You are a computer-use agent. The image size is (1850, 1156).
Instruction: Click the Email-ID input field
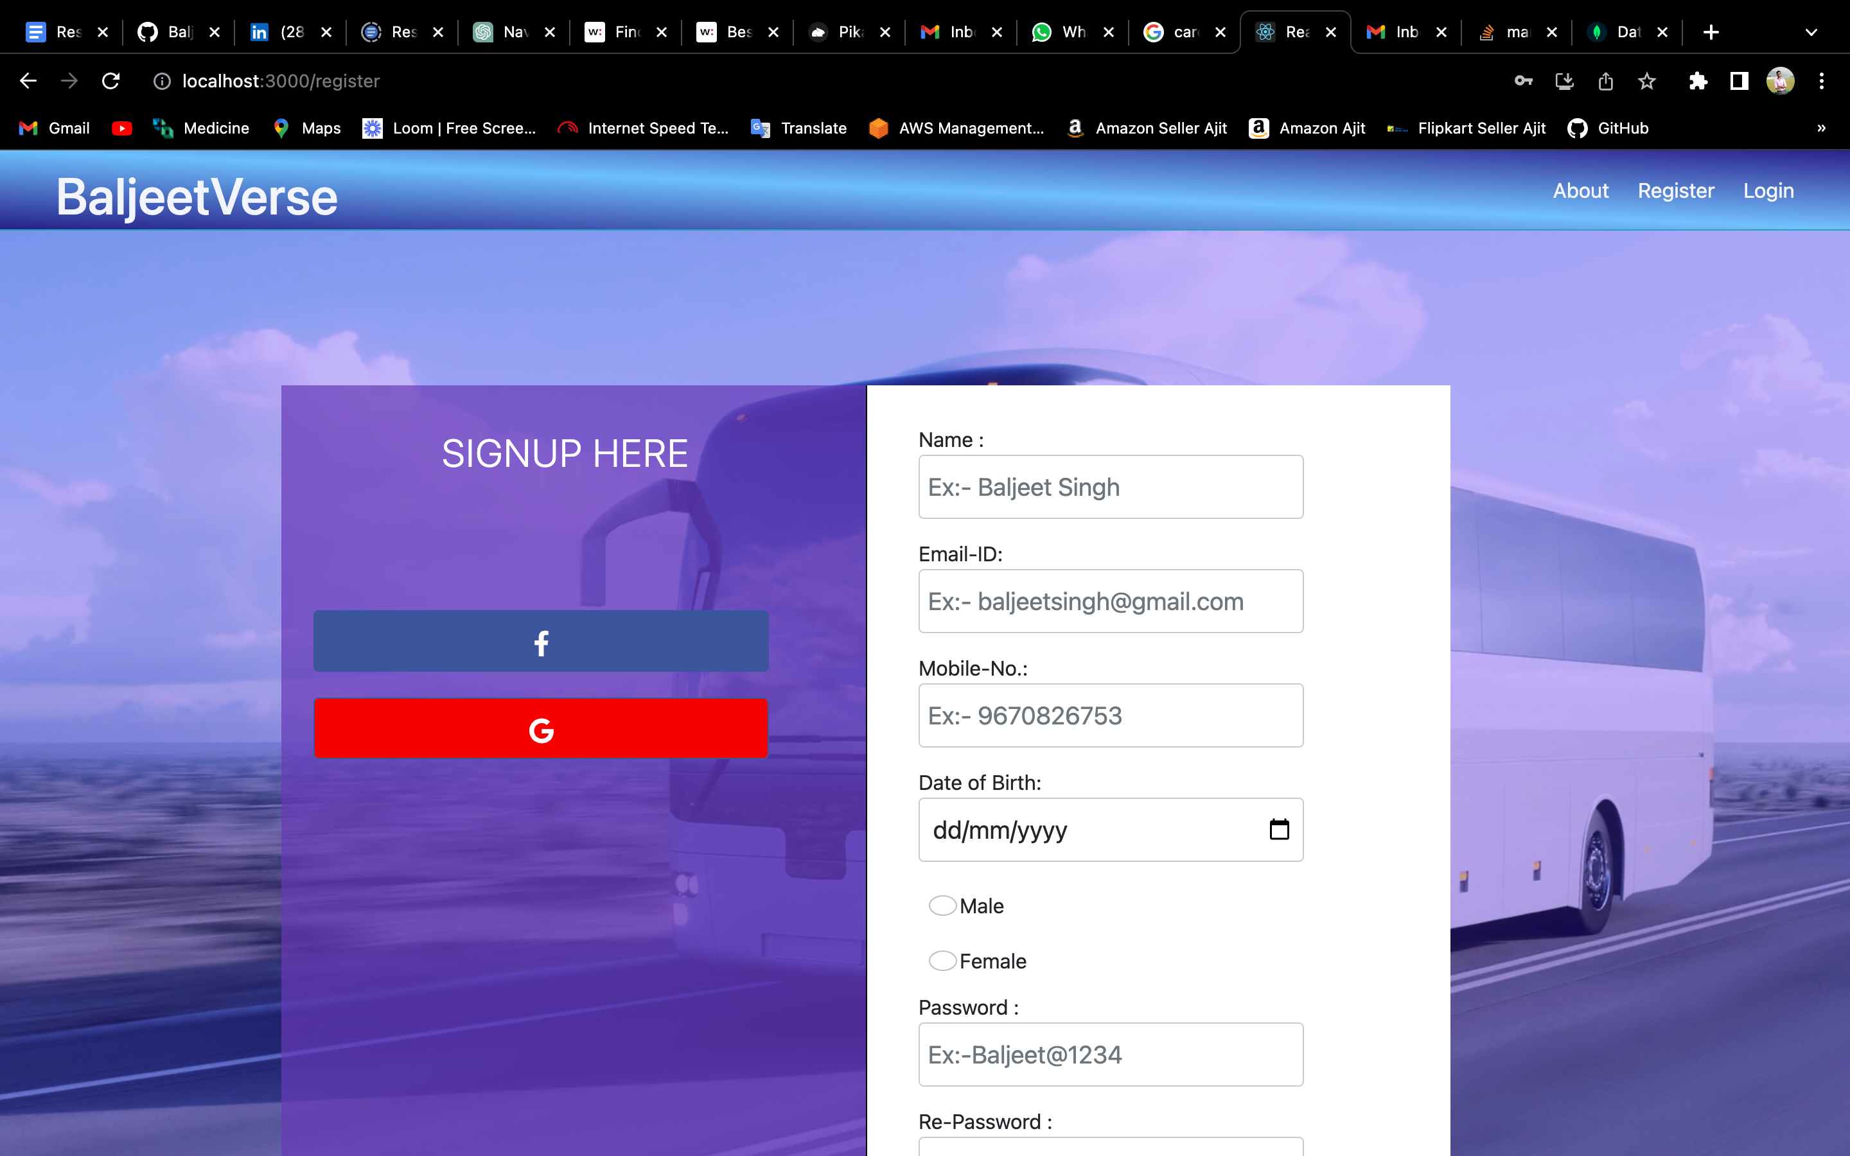pos(1110,601)
